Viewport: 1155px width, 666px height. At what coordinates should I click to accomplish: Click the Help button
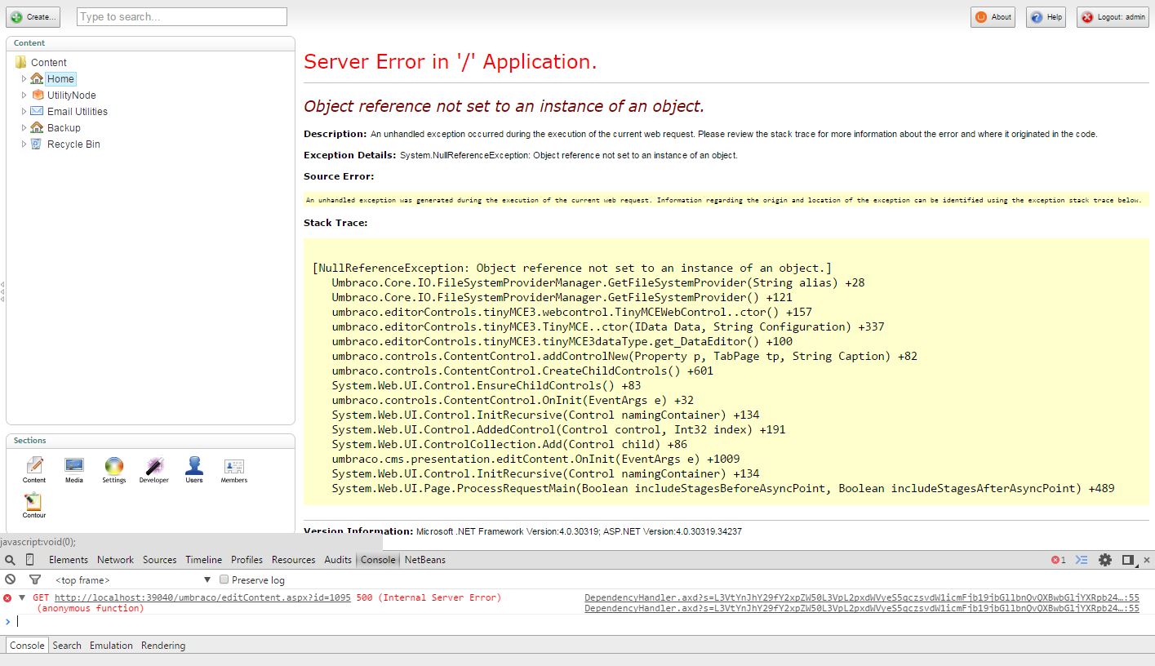tap(1046, 17)
